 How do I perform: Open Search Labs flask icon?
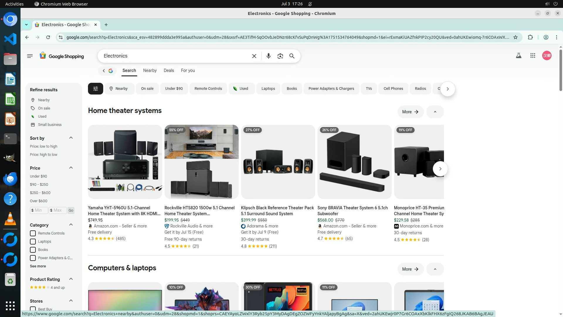(518, 55)
